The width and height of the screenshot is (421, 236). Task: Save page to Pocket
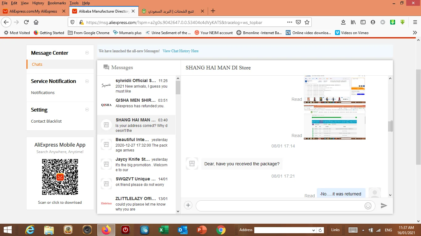pos(298,22)
